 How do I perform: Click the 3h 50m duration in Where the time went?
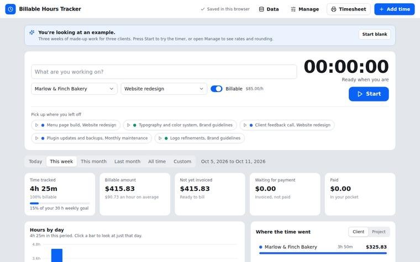[x=345, y=247]
